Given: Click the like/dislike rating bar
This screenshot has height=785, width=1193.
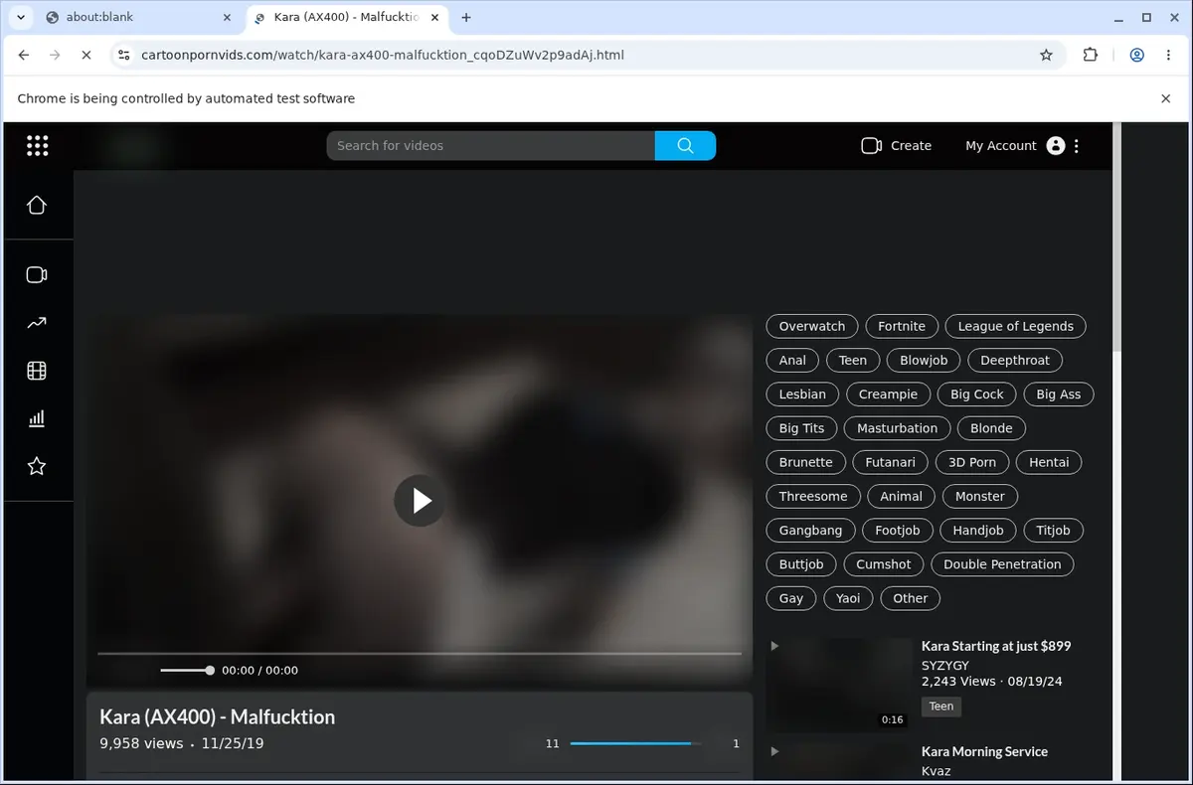Looking at the screenshot, I should (636, 743).
